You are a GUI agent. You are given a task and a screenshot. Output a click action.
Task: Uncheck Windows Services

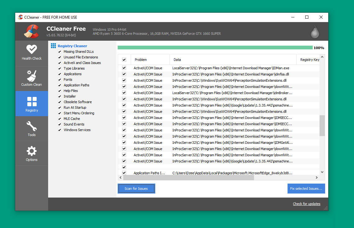tap(60, 130)
